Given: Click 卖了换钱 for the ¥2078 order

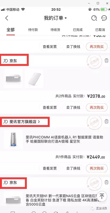Looking at the screenshot, I should click(73, 108).
